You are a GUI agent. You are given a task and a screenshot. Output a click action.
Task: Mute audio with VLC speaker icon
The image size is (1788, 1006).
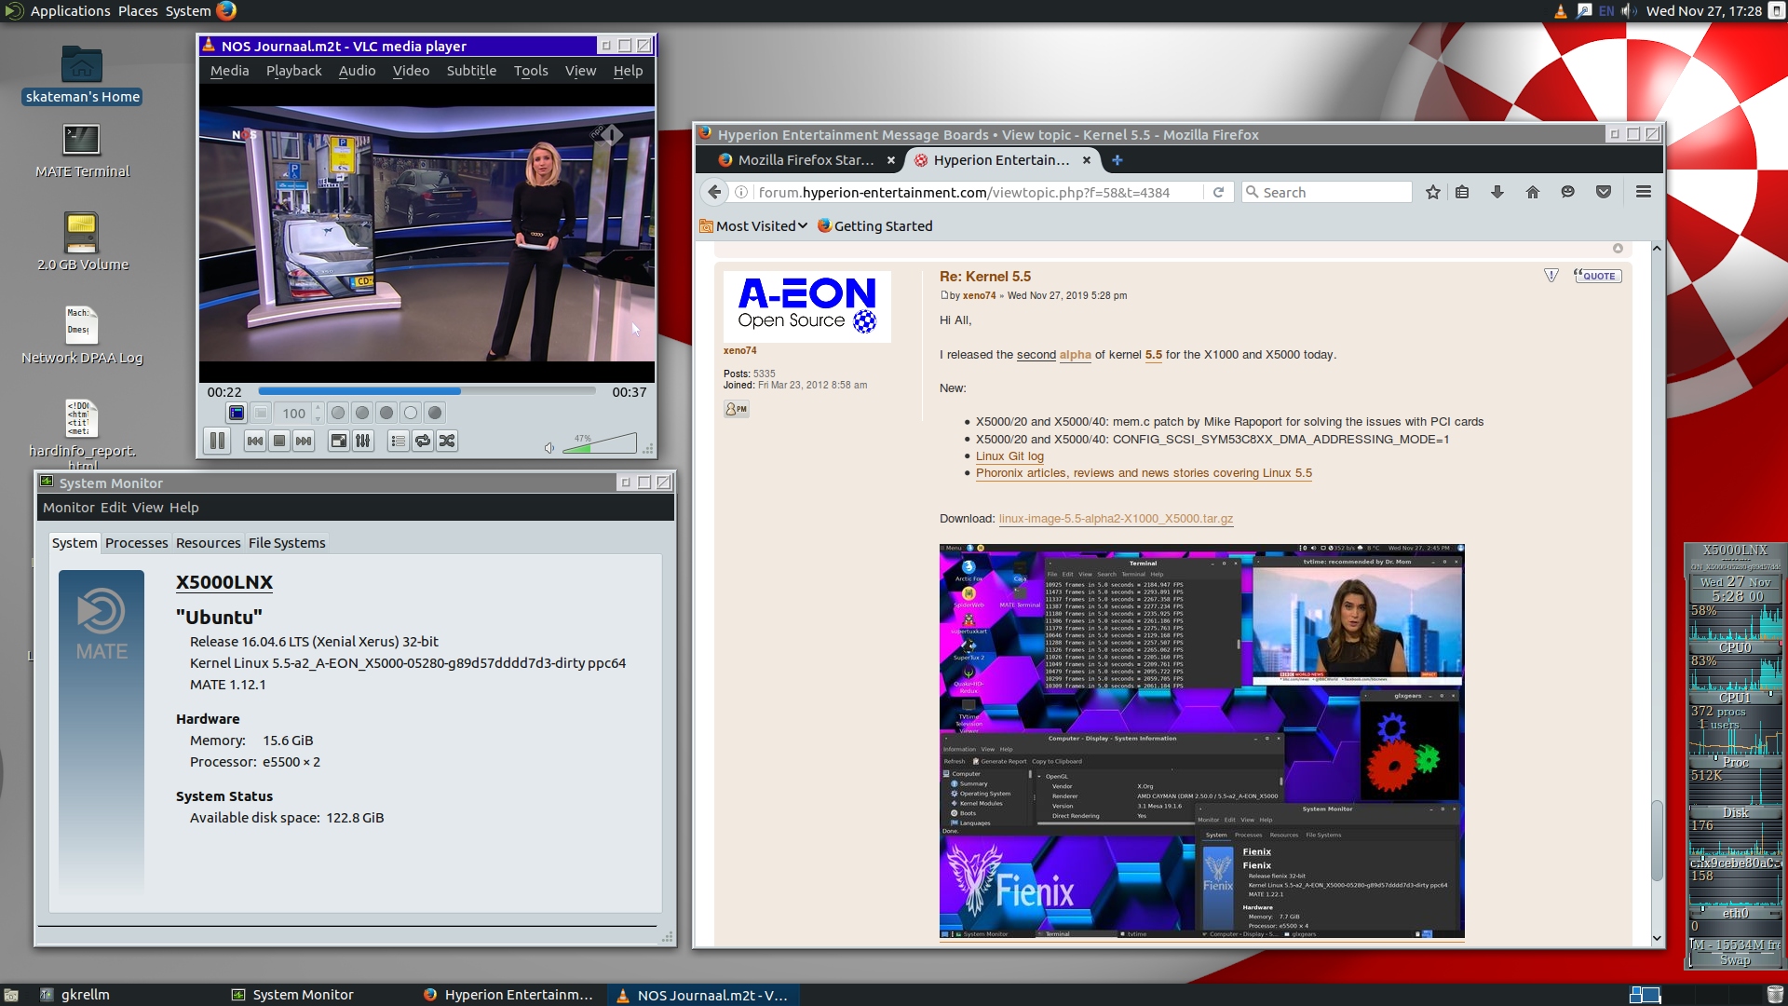(x=549, y=448)
